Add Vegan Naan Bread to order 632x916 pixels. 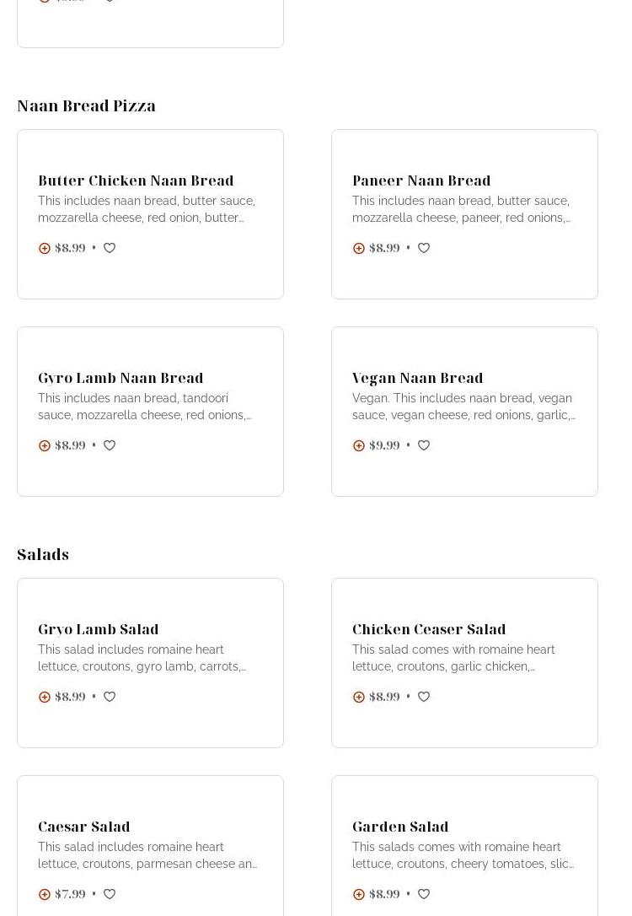[x=359, y=445]
